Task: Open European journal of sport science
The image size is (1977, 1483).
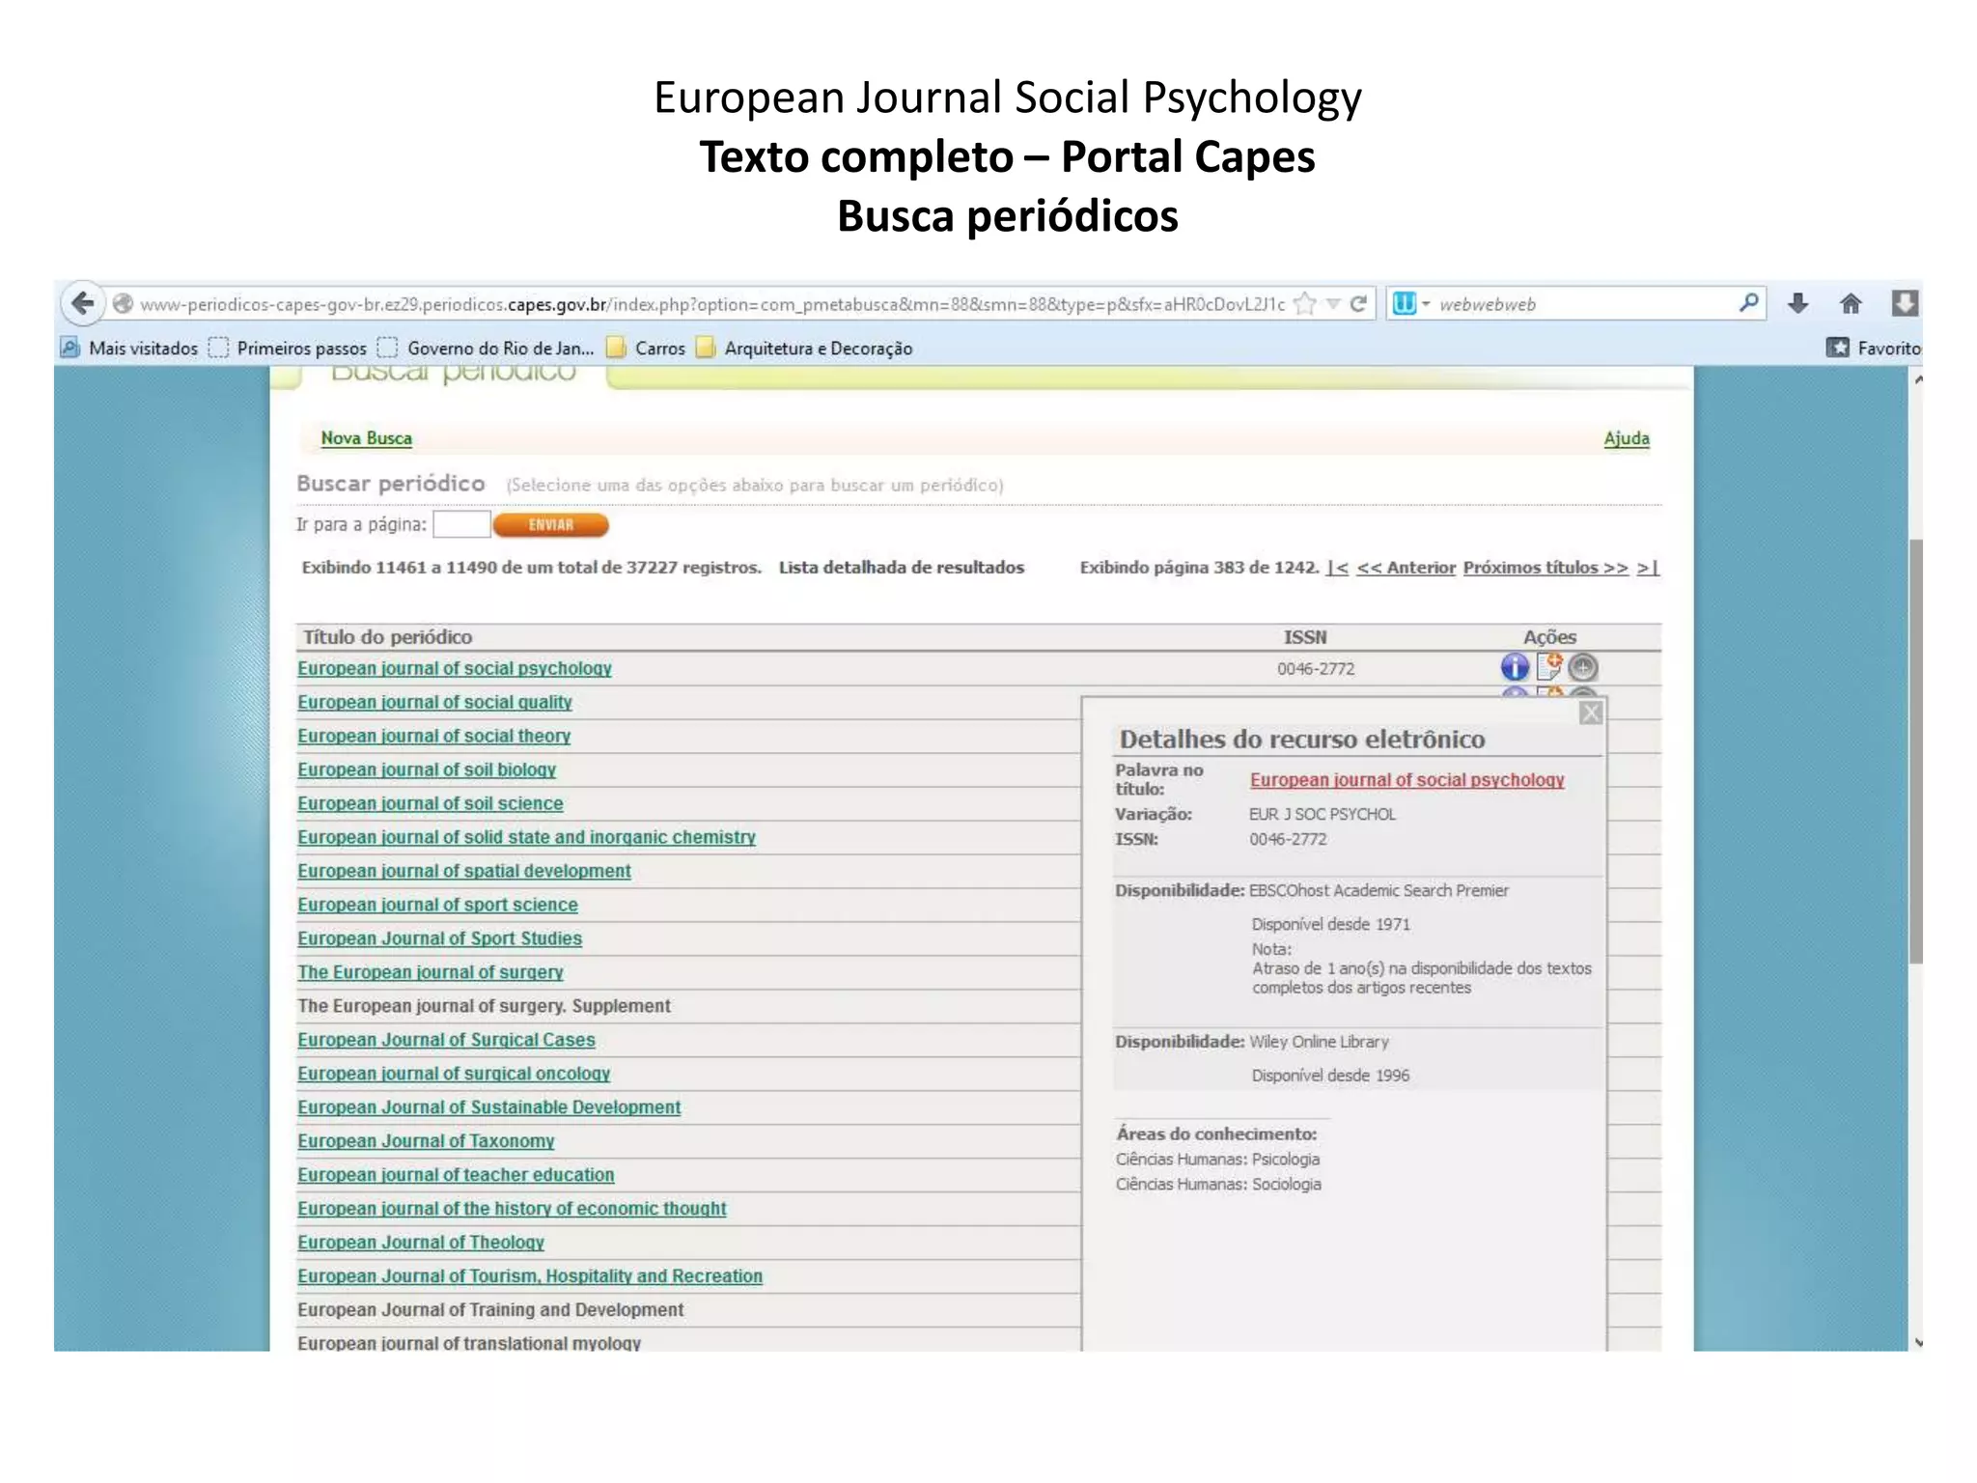Action: 437,906
